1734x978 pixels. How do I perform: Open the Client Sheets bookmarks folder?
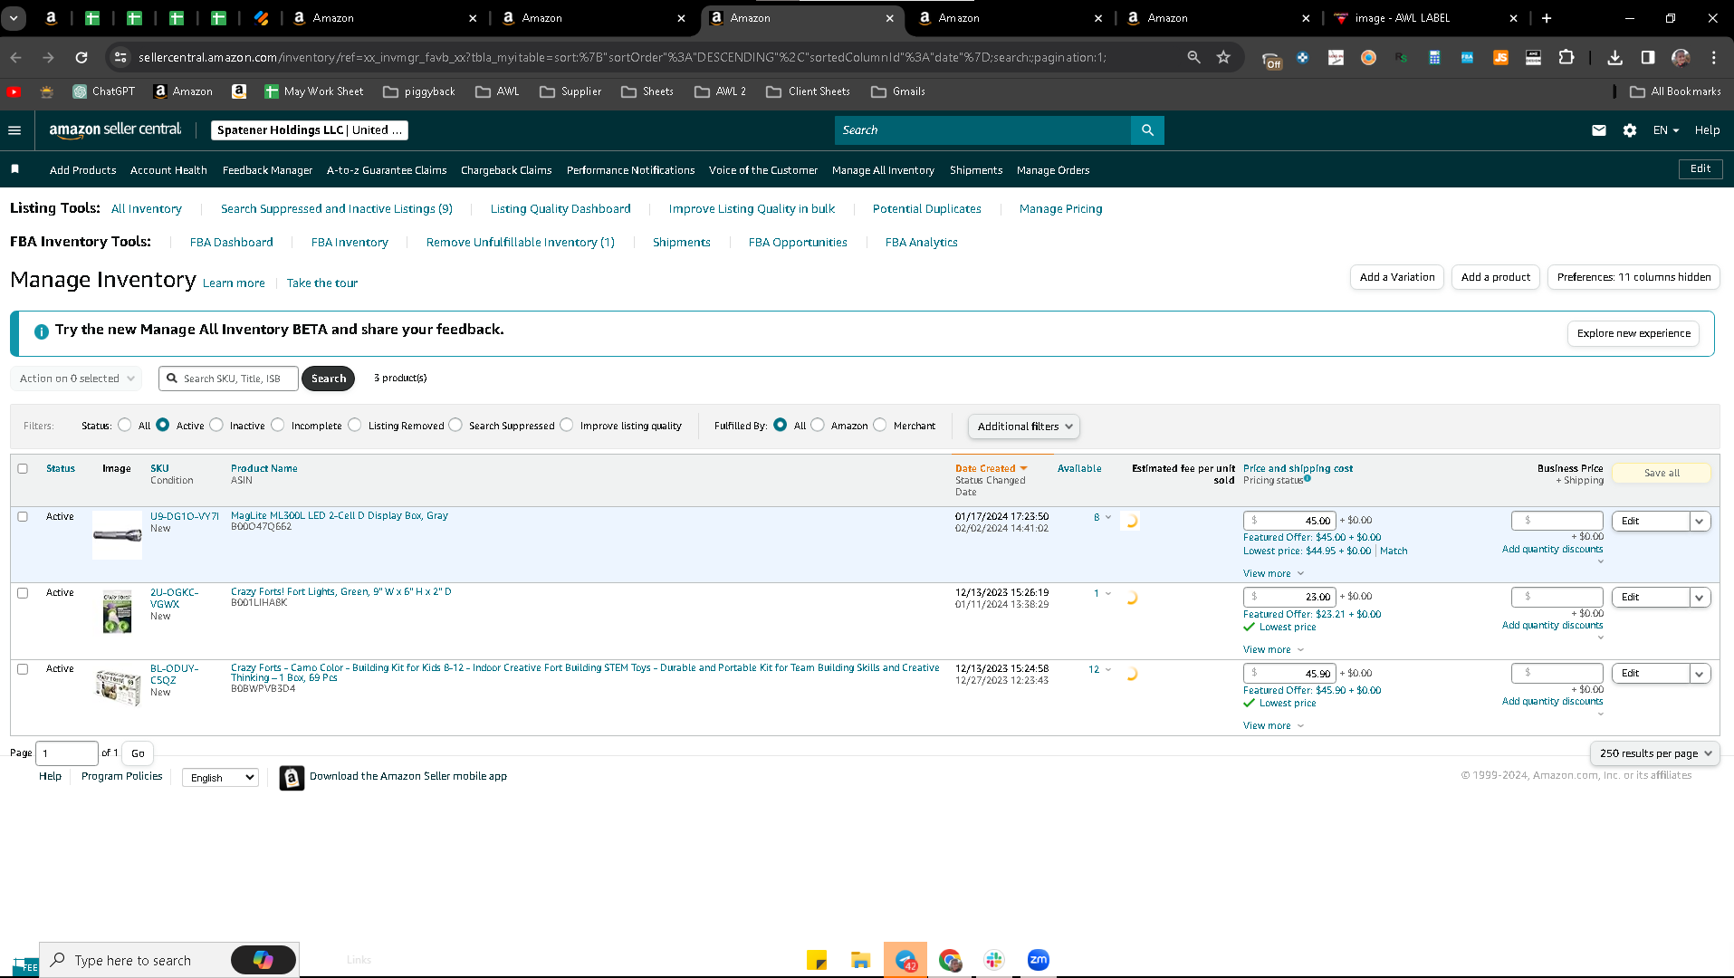tap(808, 91)
